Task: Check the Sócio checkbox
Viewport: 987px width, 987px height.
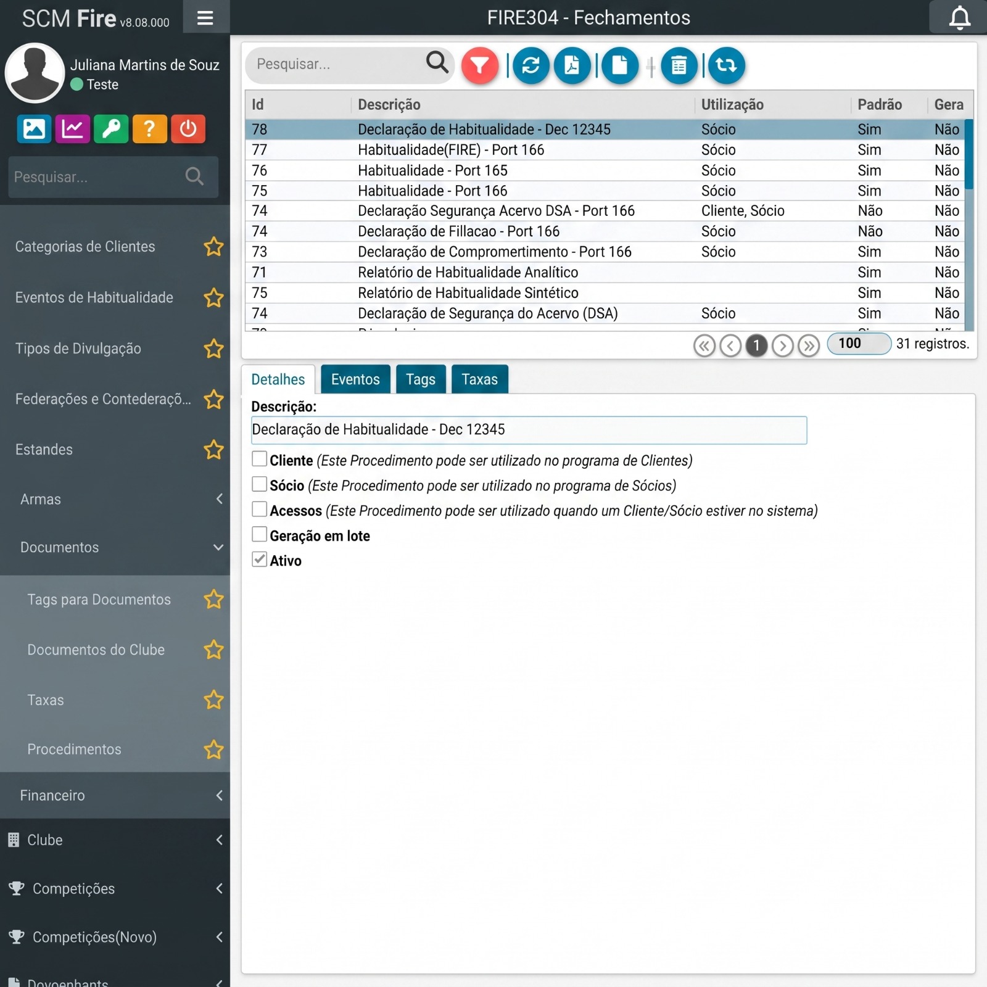Action: 260,484
